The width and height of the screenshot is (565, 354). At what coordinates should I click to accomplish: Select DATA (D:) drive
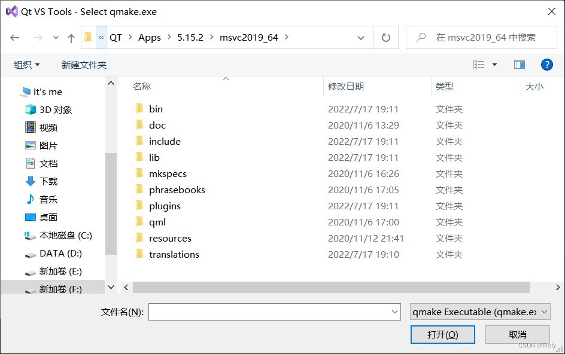[54, 254]
